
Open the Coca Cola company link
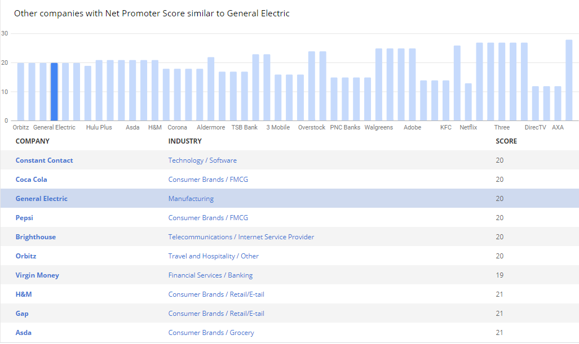pyautogui.click(x=31, y=180)
